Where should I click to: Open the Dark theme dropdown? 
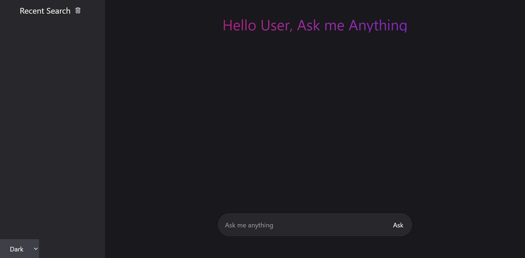pos(19,249)
